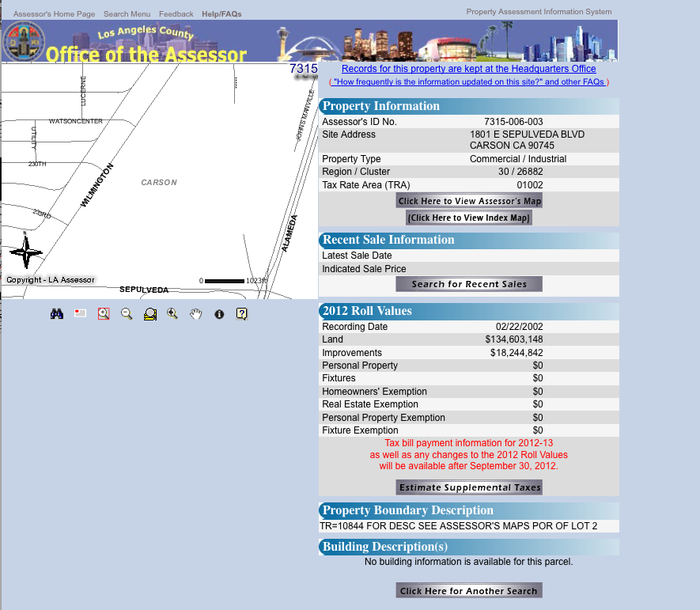Viewport: 700px width, 610px height.
Task: Open the update-frequency FAQ link
Action: click(469, 82)
